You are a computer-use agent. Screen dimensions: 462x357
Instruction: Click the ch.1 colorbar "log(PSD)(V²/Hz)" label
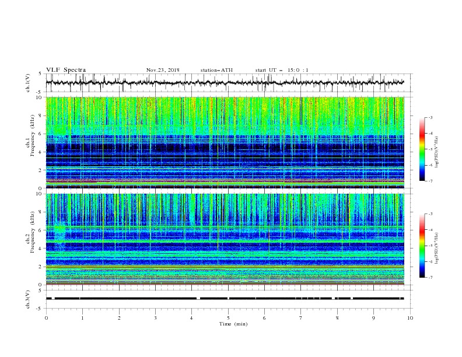coord(437,152)
